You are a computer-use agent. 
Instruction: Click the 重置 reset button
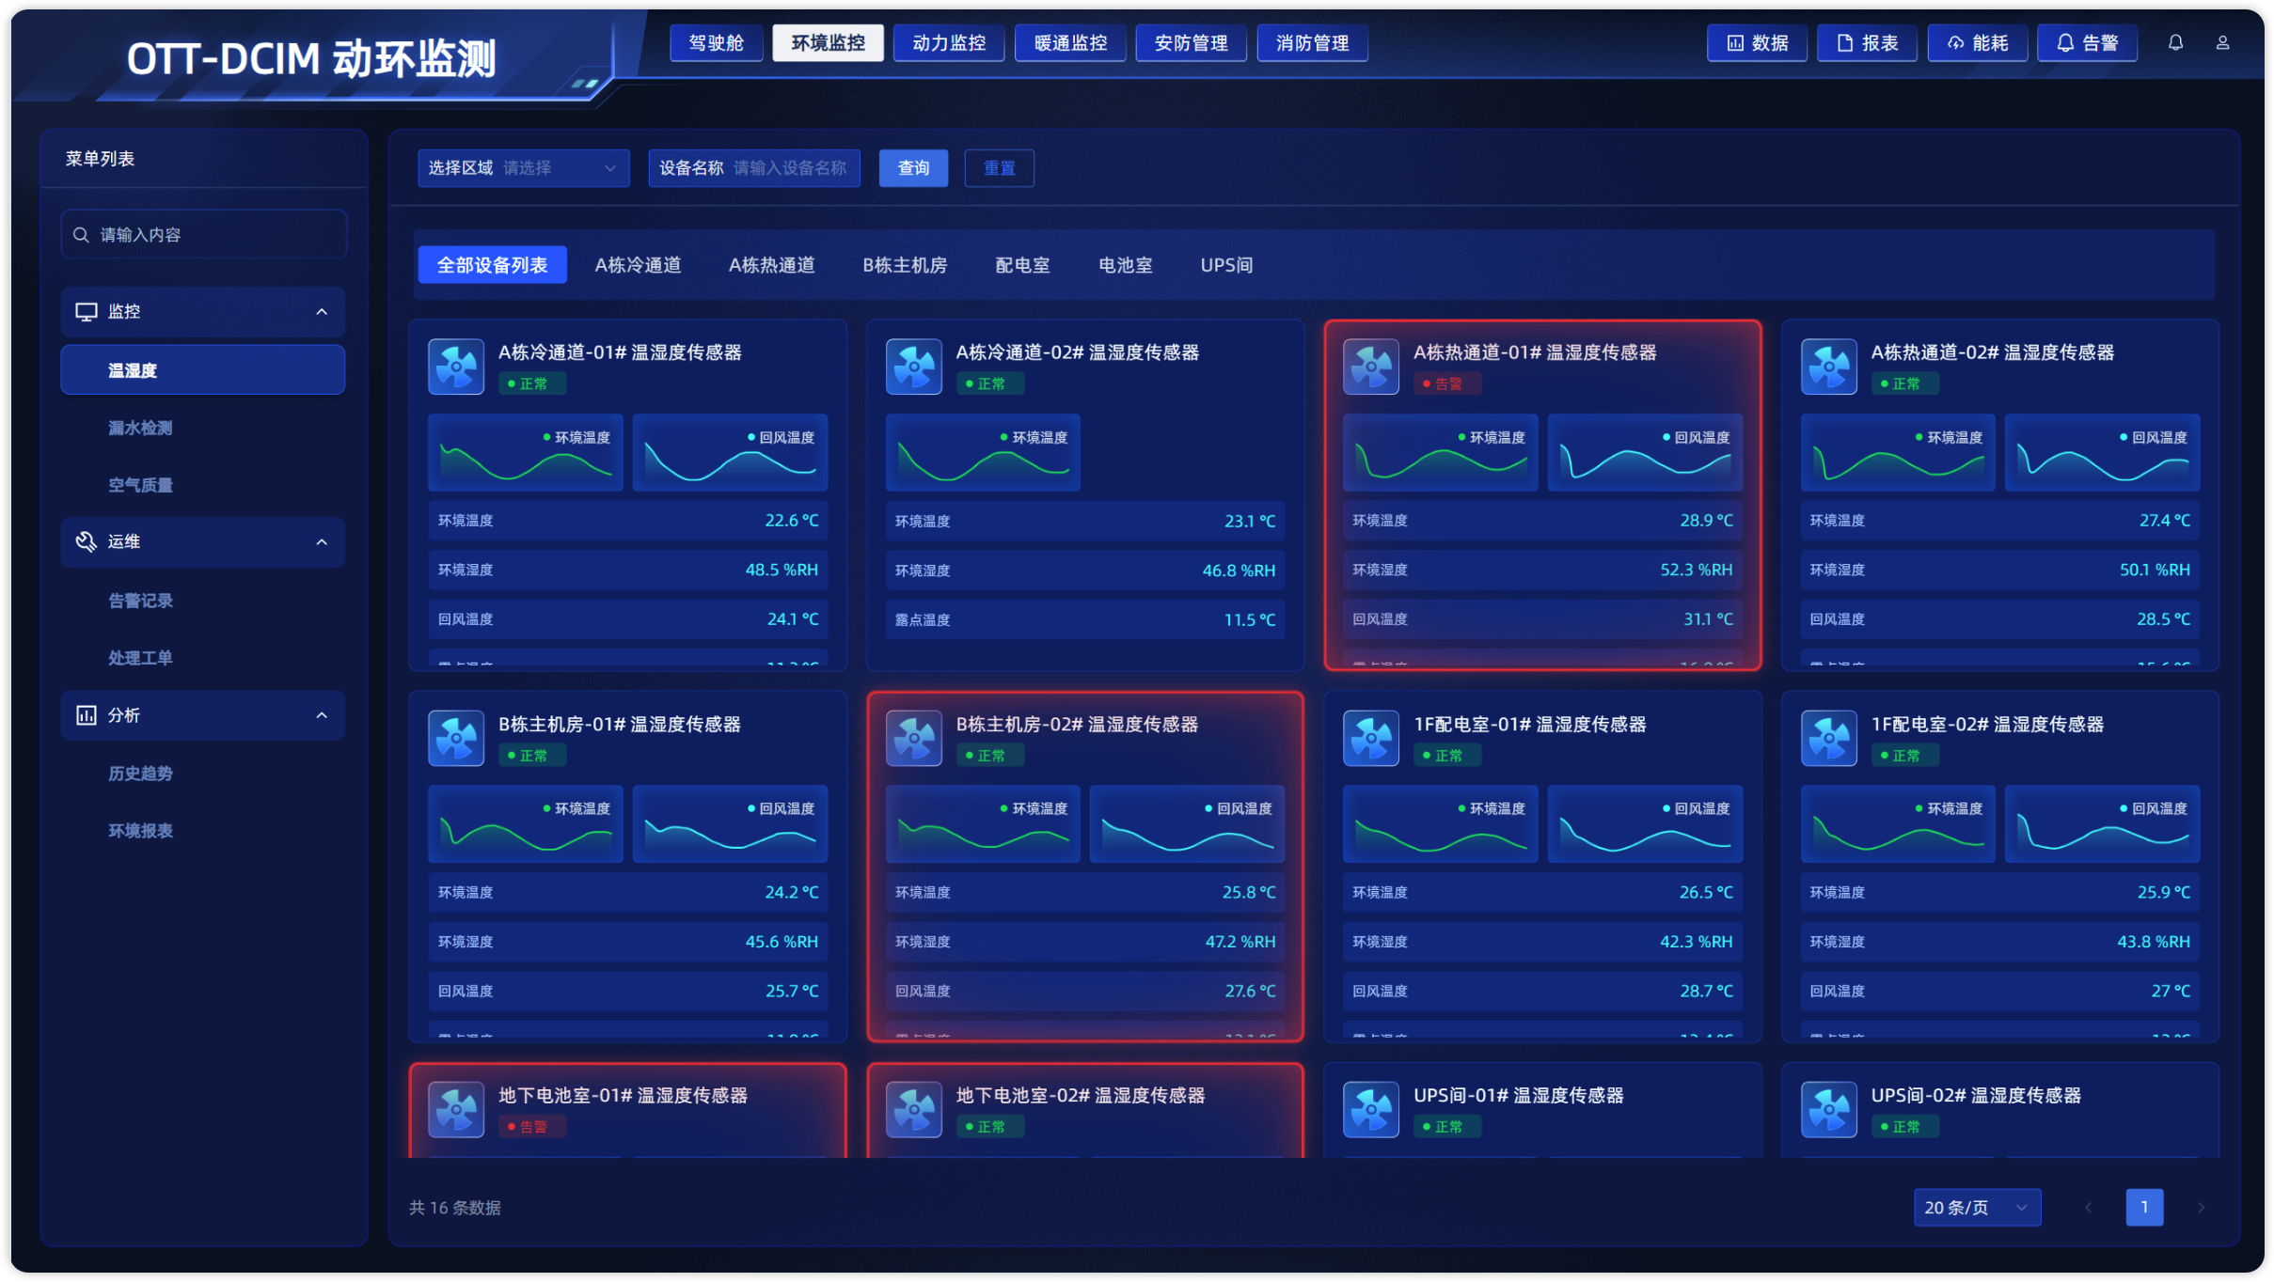click(999, 168)
